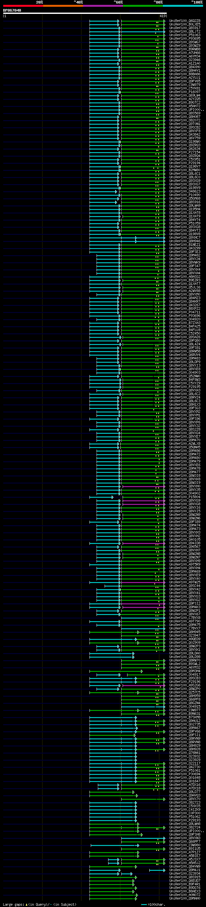Screen dimensions: 206x907
Task: Open hit UniRef100_P93695
Action: [185, 38]
